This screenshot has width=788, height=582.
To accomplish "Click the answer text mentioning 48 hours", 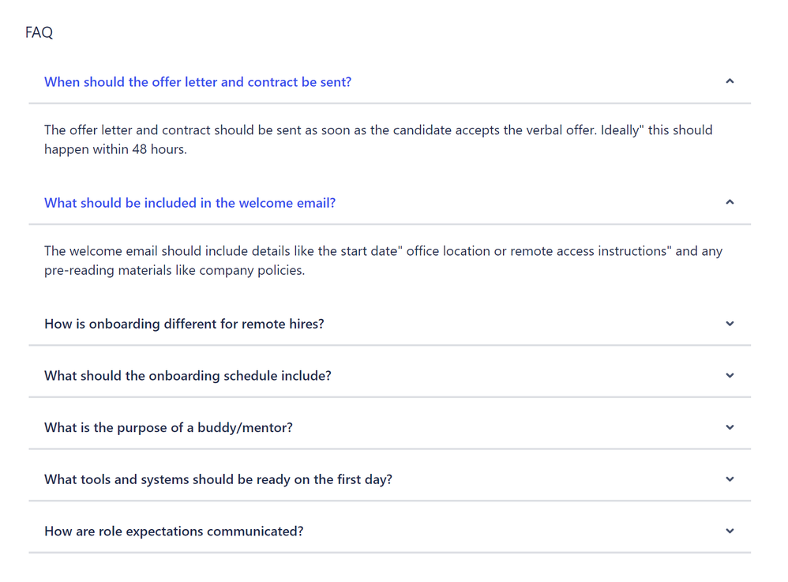I will (379, 139).
